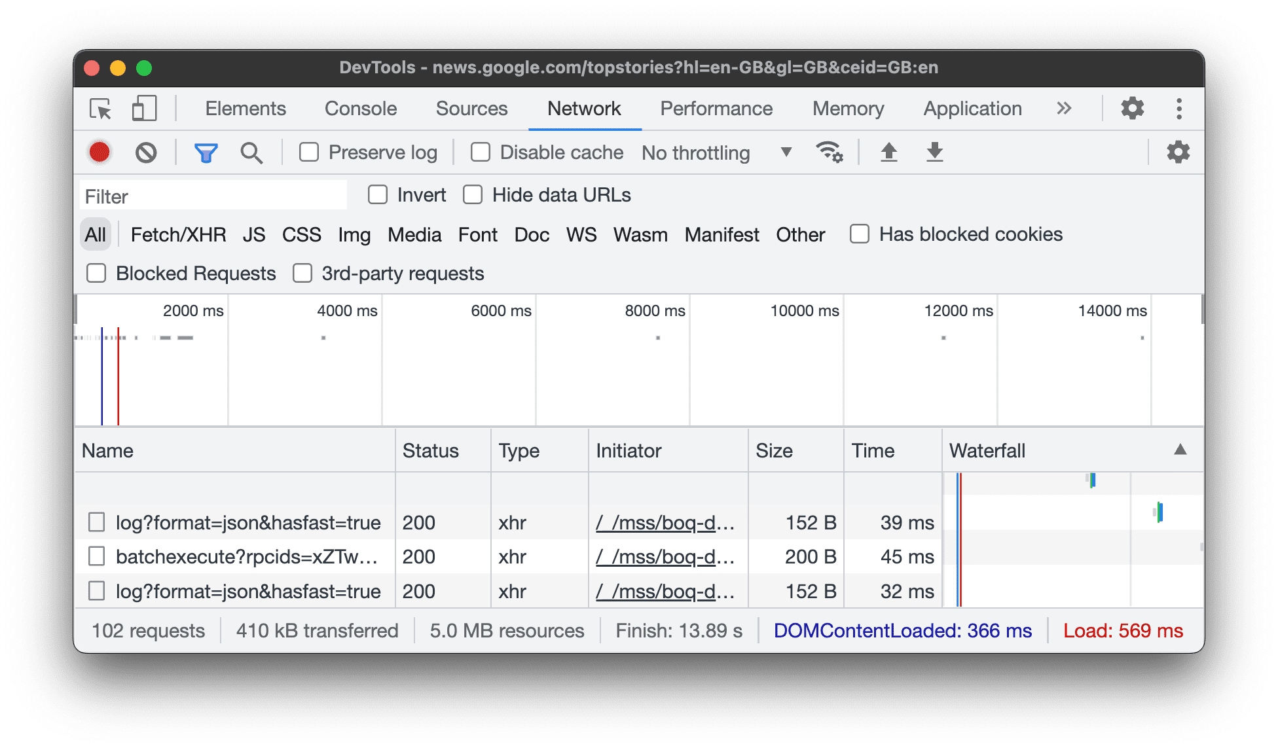1278x750 pixels.
Task: Click the network settings gear icon
Action: (1180, 151)
